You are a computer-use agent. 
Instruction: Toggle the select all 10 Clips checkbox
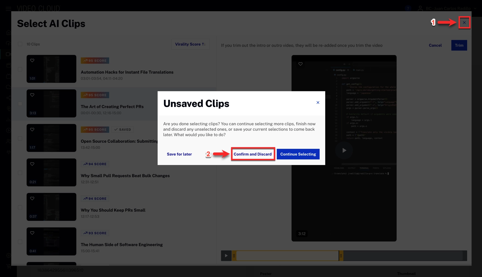coord(20,44)
